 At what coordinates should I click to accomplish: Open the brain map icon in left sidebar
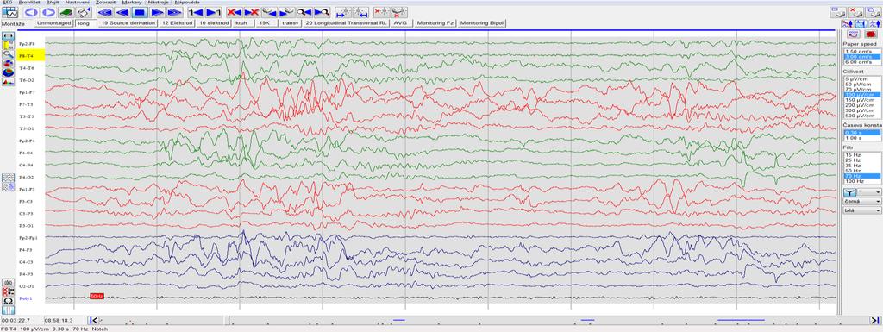(9, 72)
